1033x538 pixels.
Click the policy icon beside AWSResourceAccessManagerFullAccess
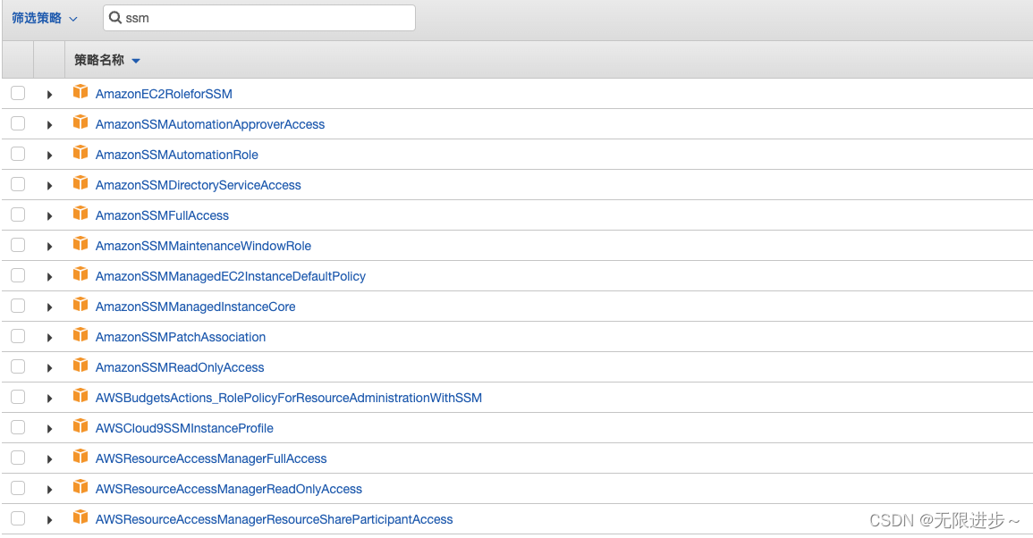tap(80, 458)
